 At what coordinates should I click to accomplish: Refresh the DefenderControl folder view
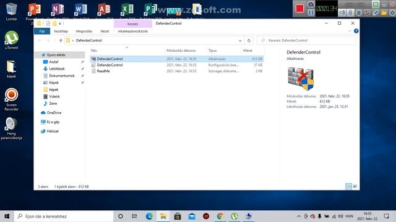(x=249, y=41)
